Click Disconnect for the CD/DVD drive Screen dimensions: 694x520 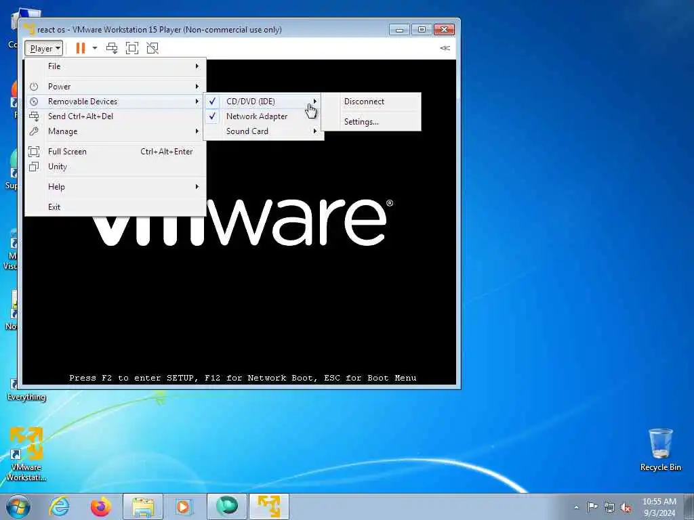[x=371, y=102]
